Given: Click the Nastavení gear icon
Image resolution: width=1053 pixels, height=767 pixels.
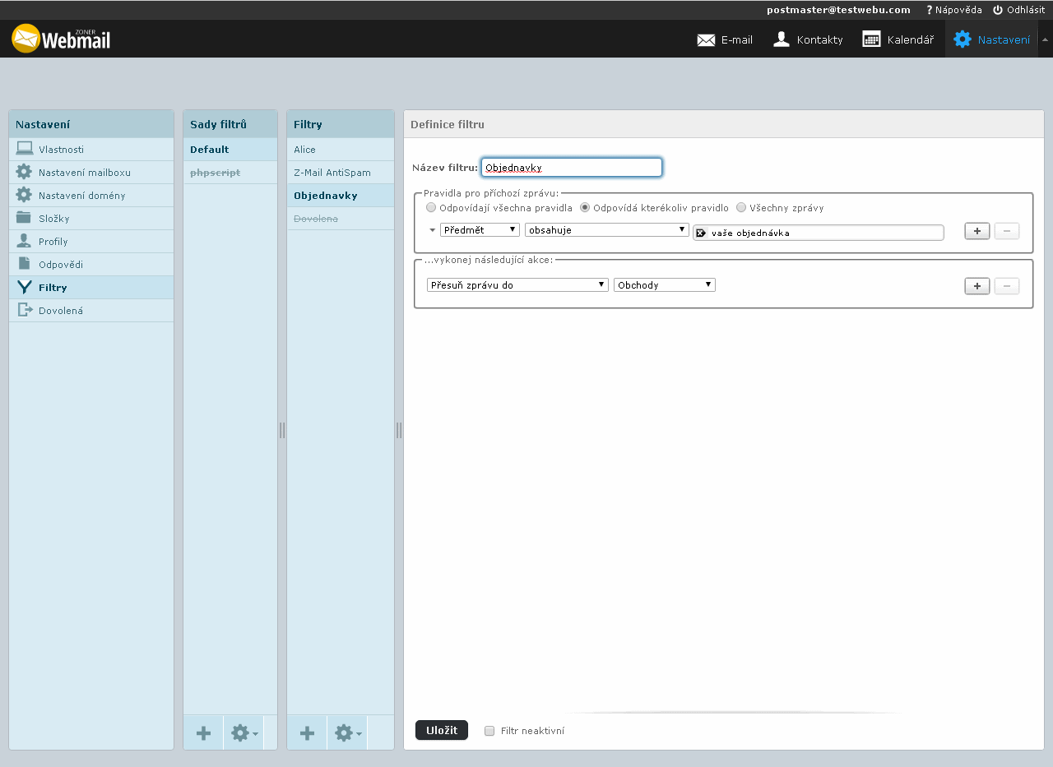Looking at the screenshot, I should [x=962, y=39].
